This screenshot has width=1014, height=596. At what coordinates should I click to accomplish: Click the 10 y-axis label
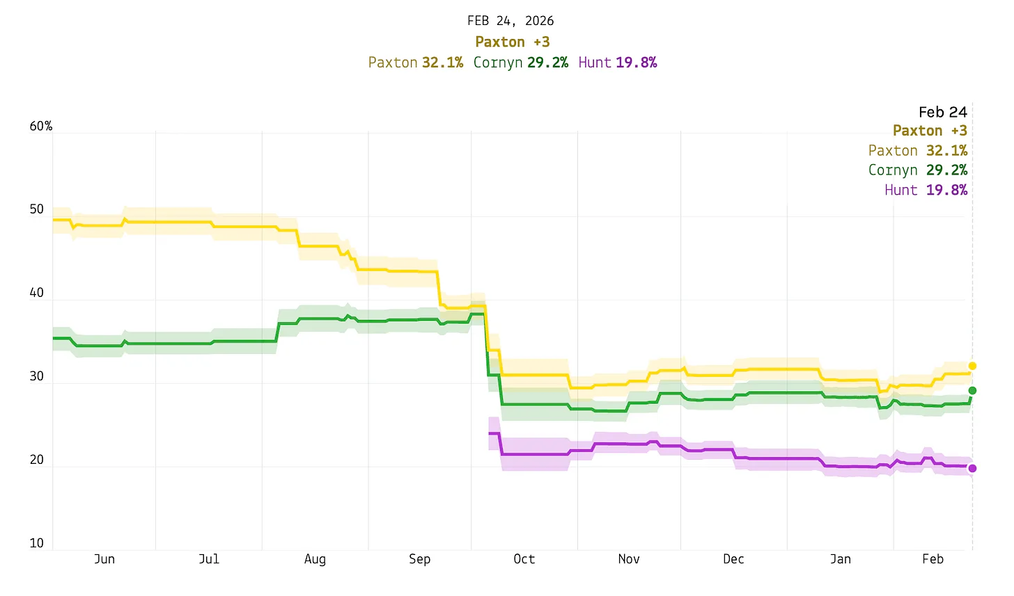(x=36, y=543)
